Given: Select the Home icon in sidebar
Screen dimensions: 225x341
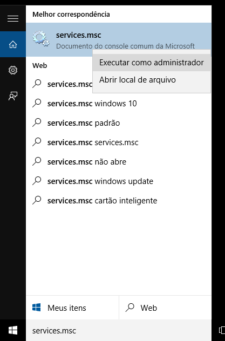Looking at the screenshot, I should 13,44.
